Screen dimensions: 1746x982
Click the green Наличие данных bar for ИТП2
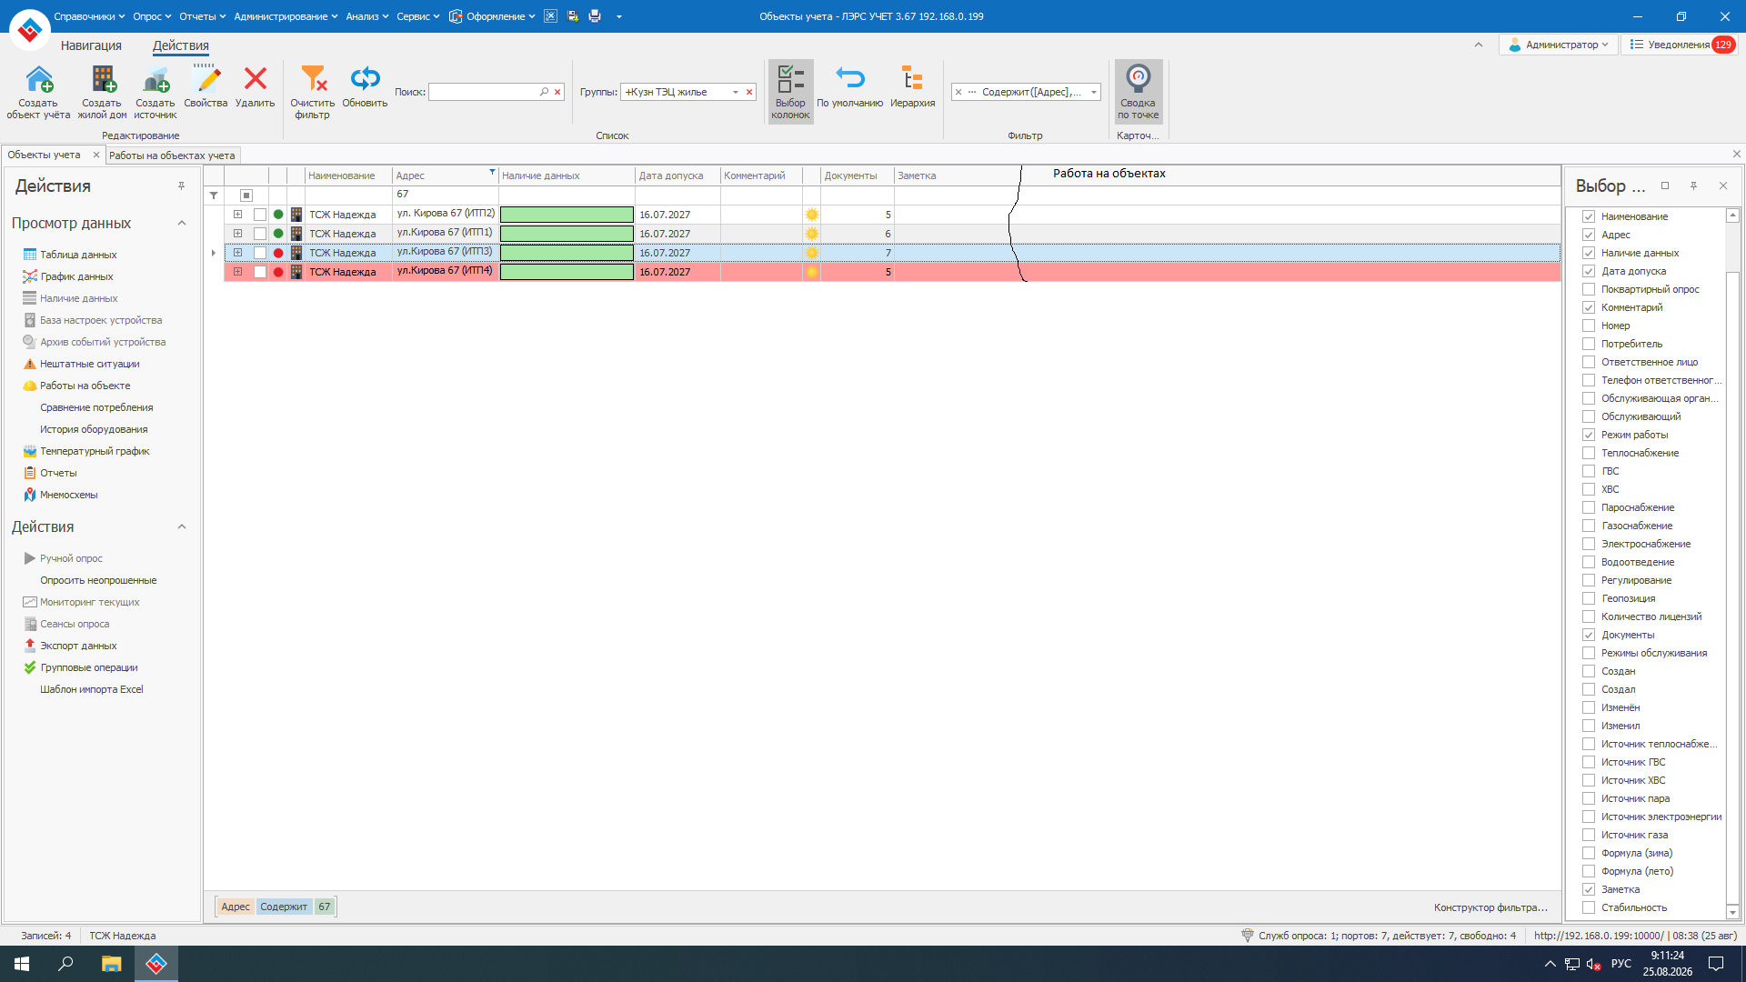click(x=567, y=215)
